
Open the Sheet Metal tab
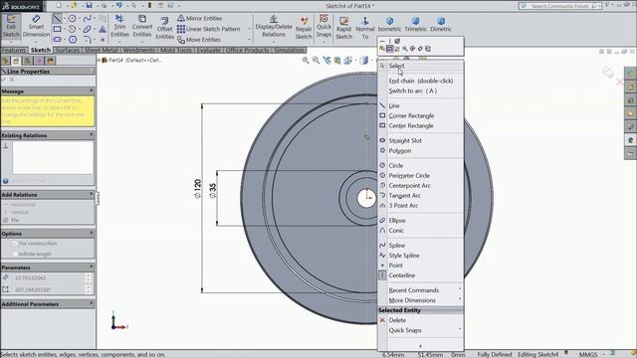tap(101, 50)
